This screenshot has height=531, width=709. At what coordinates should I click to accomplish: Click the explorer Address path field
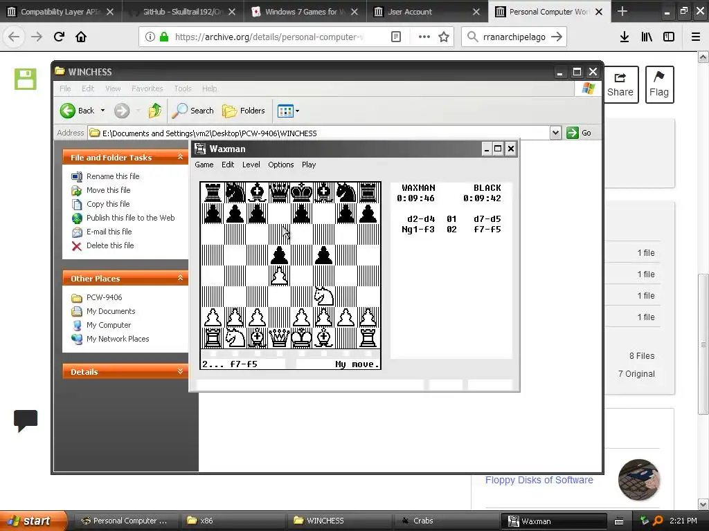point(318,133)
